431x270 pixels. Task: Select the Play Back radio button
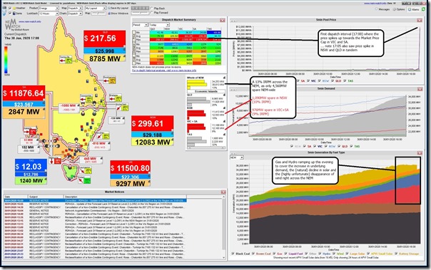152,9
